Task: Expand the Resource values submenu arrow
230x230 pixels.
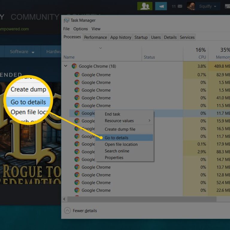Action: coord(149,121)
